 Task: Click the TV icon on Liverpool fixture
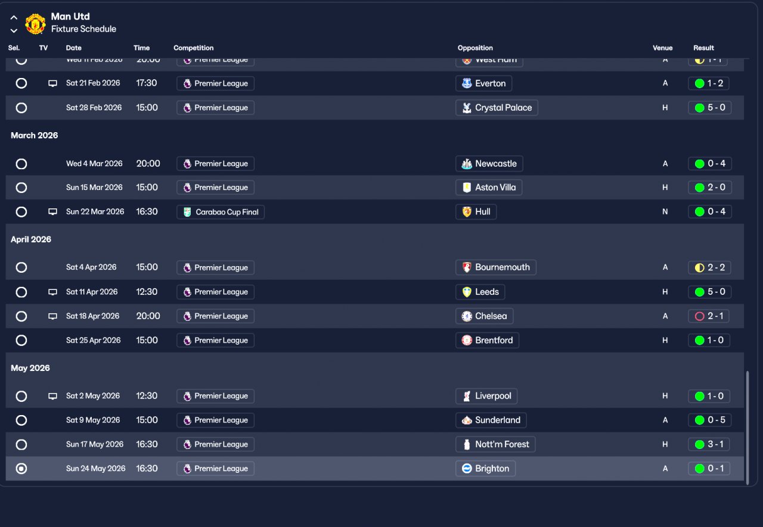coord(52,396)
